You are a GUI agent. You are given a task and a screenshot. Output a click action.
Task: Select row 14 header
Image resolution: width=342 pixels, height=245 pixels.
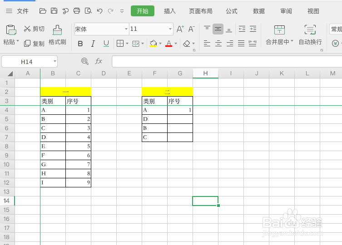tap(7, 201)
